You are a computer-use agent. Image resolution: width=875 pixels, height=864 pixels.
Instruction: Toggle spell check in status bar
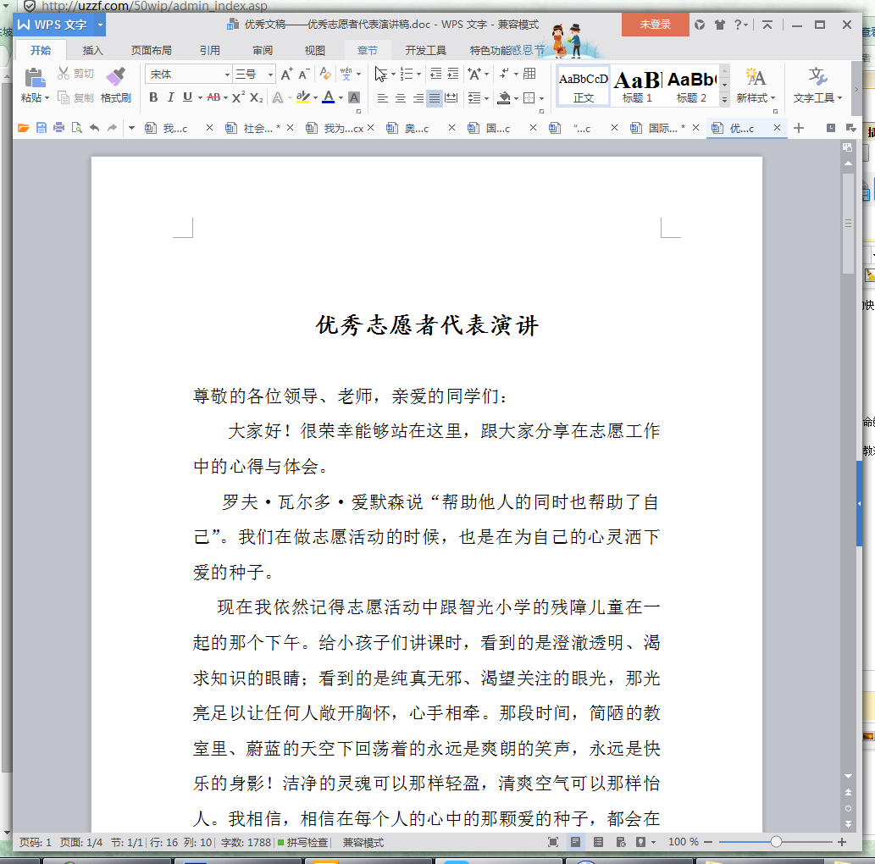[x=303, y=842]
